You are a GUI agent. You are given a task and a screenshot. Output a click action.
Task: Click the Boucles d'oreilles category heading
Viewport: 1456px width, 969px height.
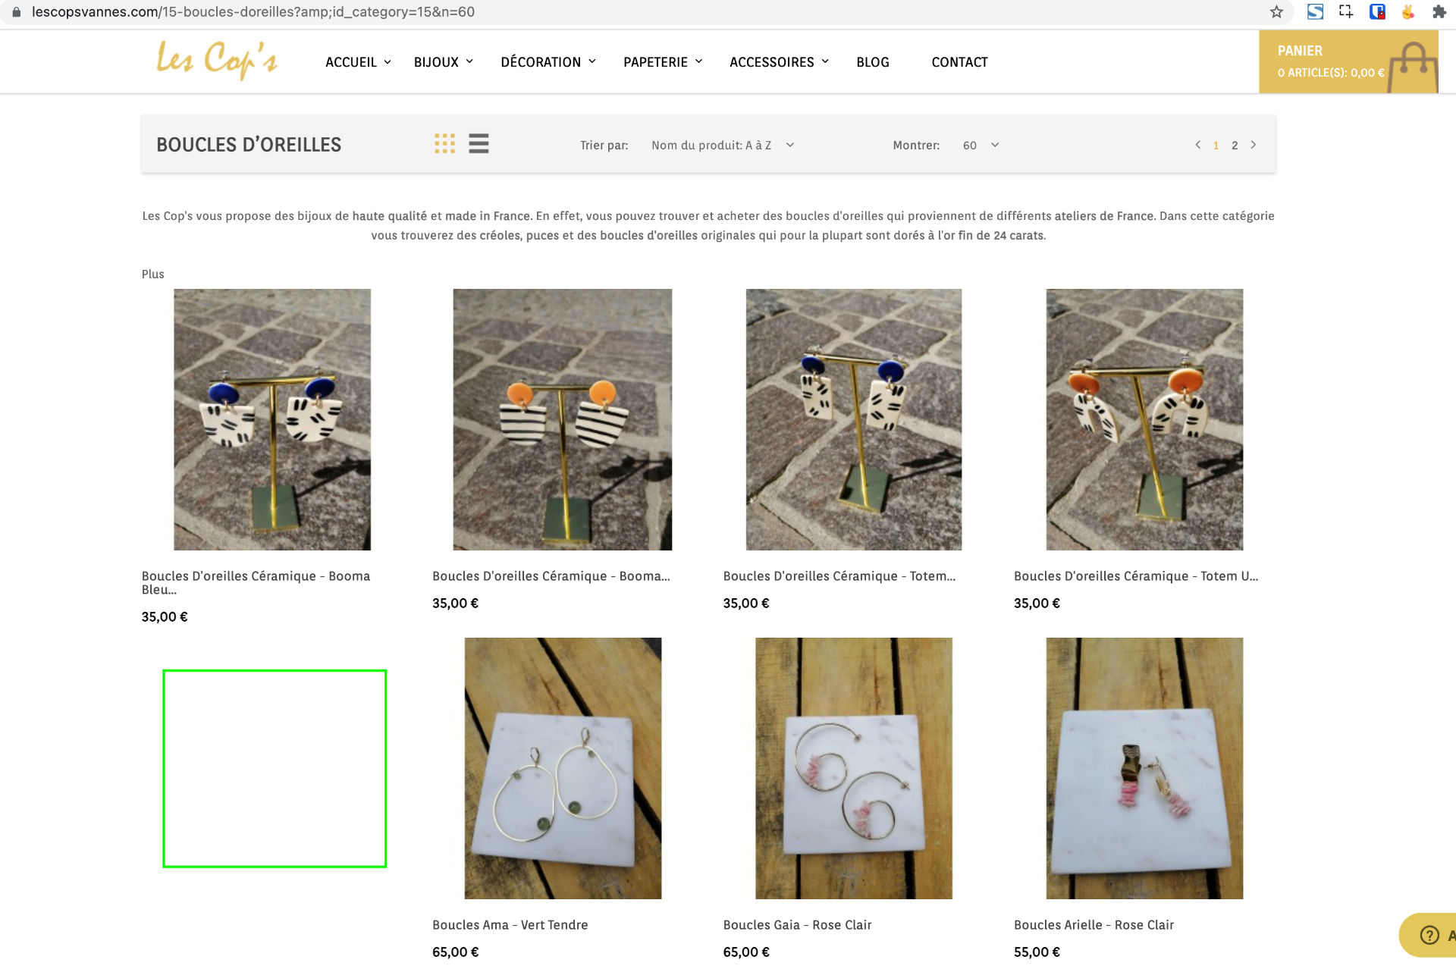click(x=249, y=145)
